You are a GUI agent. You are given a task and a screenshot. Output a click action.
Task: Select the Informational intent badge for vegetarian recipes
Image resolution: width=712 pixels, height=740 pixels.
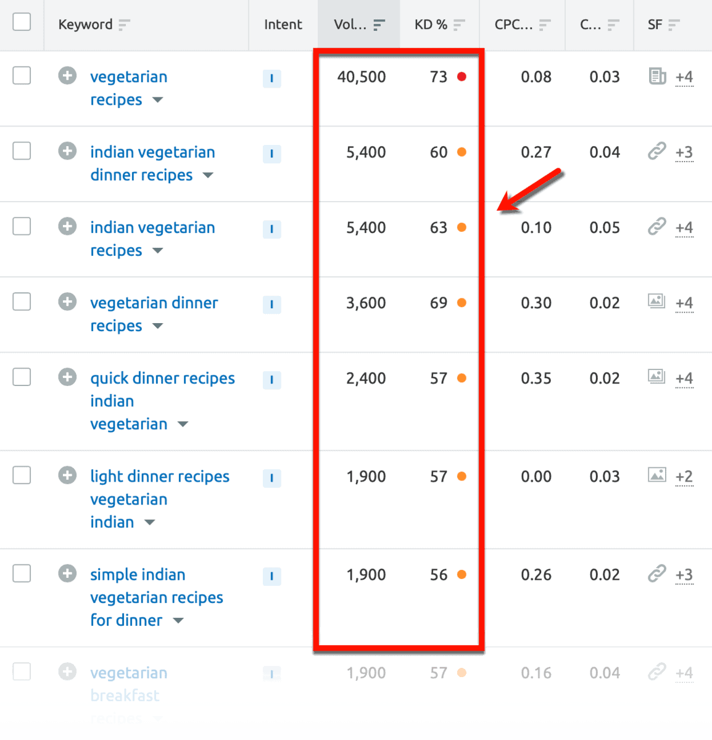pyautogui.click(x=271, y=79)
